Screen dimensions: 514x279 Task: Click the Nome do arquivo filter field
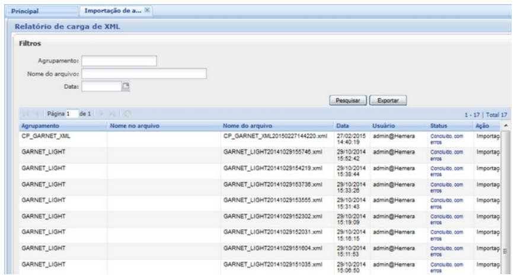point(143,73)
